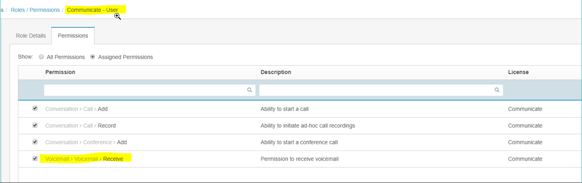The image size is (582, 183).
Task: Click Conversation > Call > Add permission name
Action: [76, 109]
